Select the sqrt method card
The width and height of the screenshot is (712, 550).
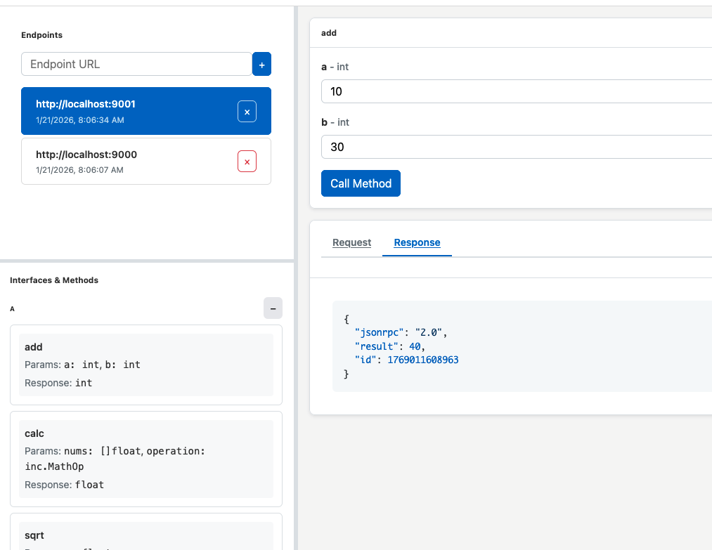tap(145, 535)
